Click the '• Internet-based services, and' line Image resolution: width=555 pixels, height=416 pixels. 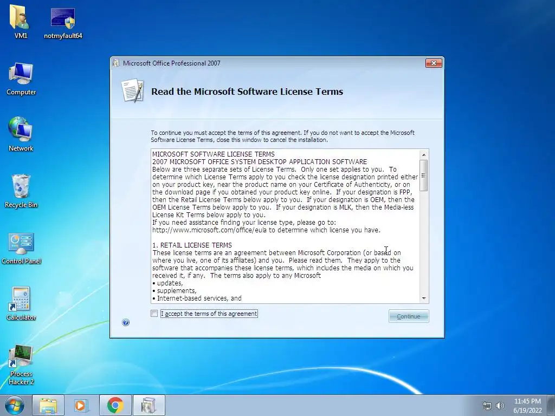197,298
